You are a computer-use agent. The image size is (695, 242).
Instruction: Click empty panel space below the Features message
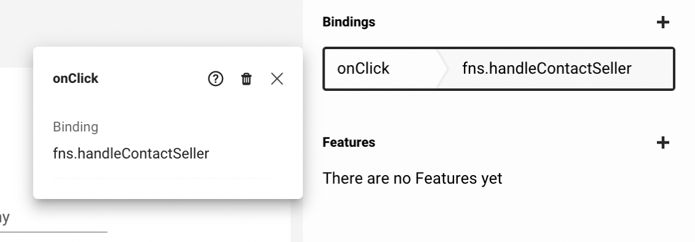point(498,215)
